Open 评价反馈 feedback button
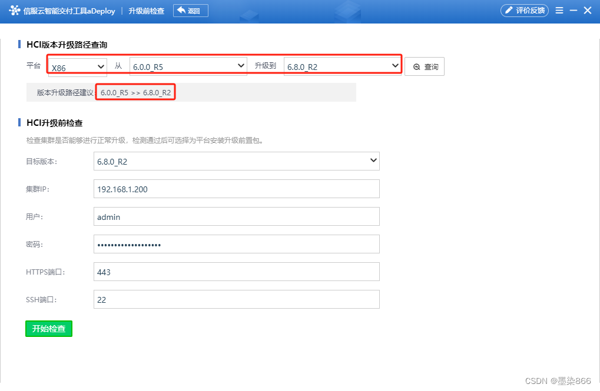600x391 pixels. coord(524,11)
